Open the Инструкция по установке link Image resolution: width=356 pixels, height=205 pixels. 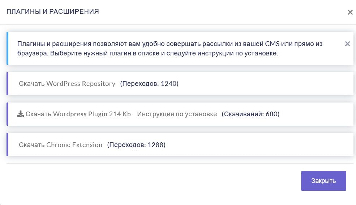point(177,114)
